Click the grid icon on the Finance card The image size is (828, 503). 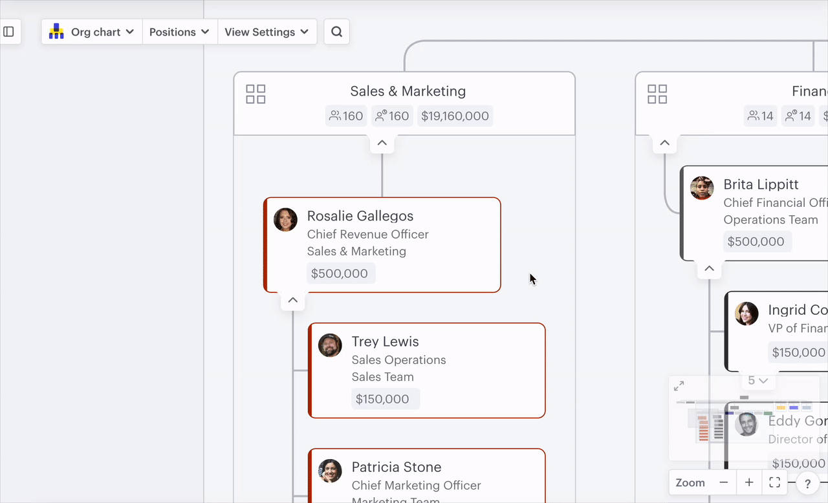click(657, 94)
